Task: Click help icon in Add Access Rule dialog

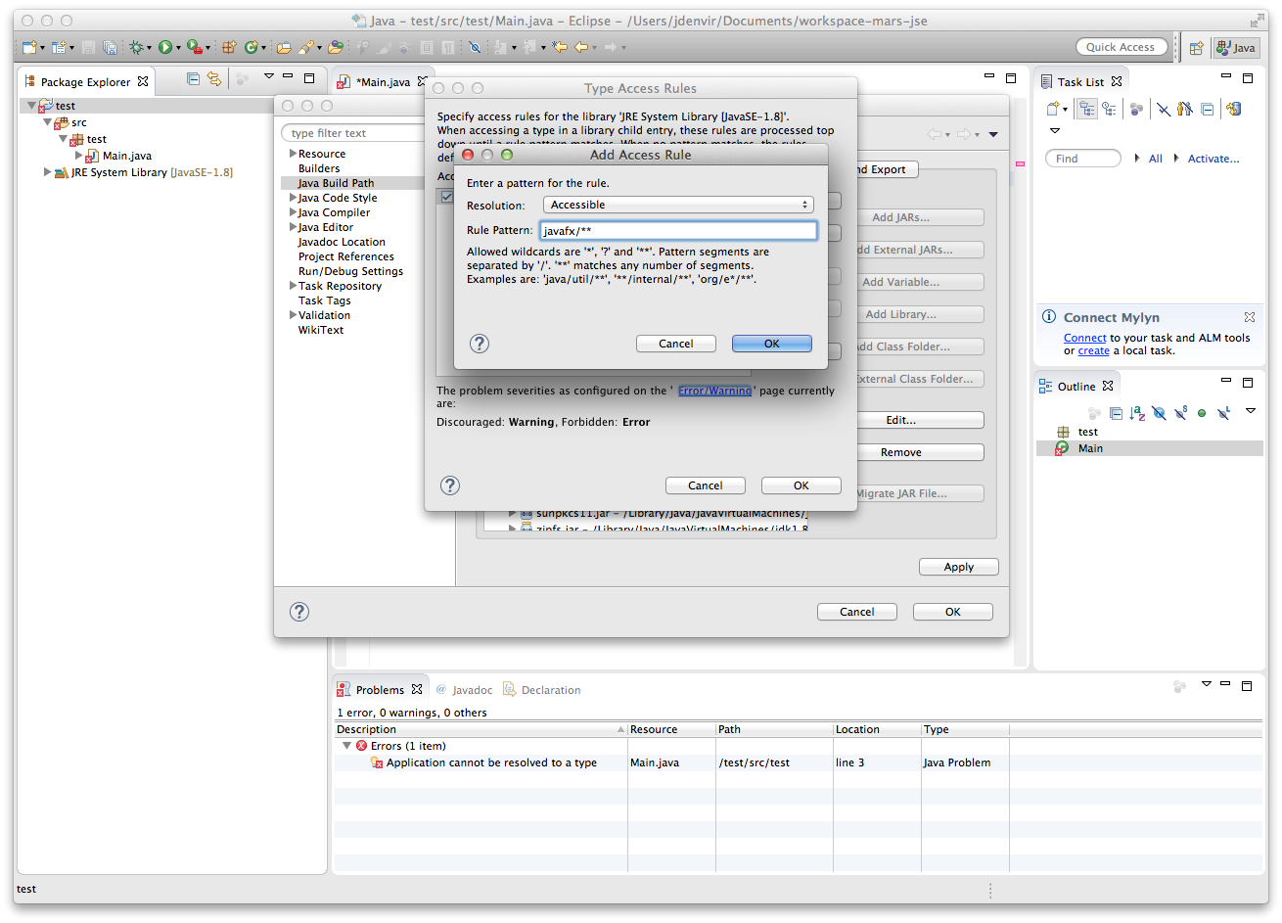Action: pyautogui.click(x=480, y=344)
